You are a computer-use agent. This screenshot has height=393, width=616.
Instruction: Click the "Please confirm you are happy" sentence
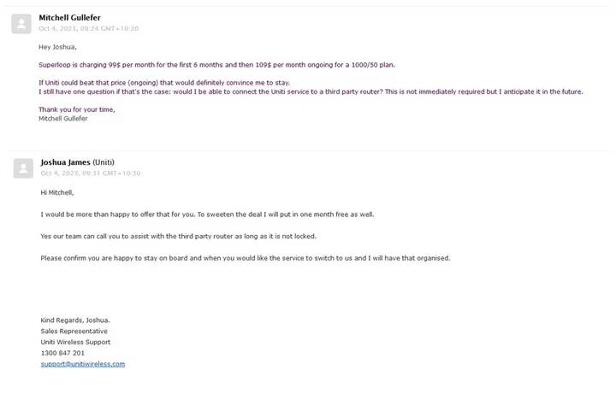(245, 258)
